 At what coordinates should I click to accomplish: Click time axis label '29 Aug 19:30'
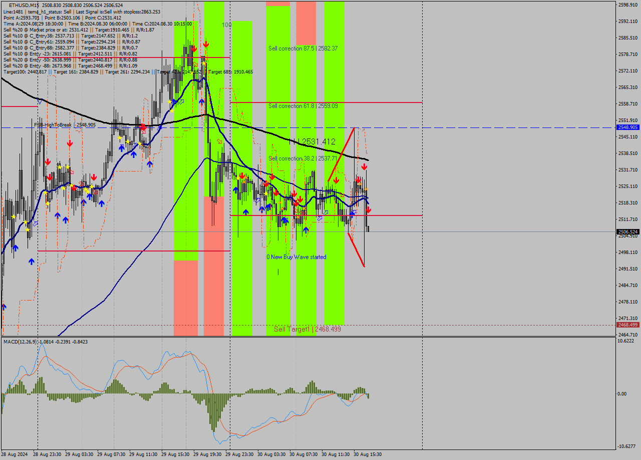[207, 454]
